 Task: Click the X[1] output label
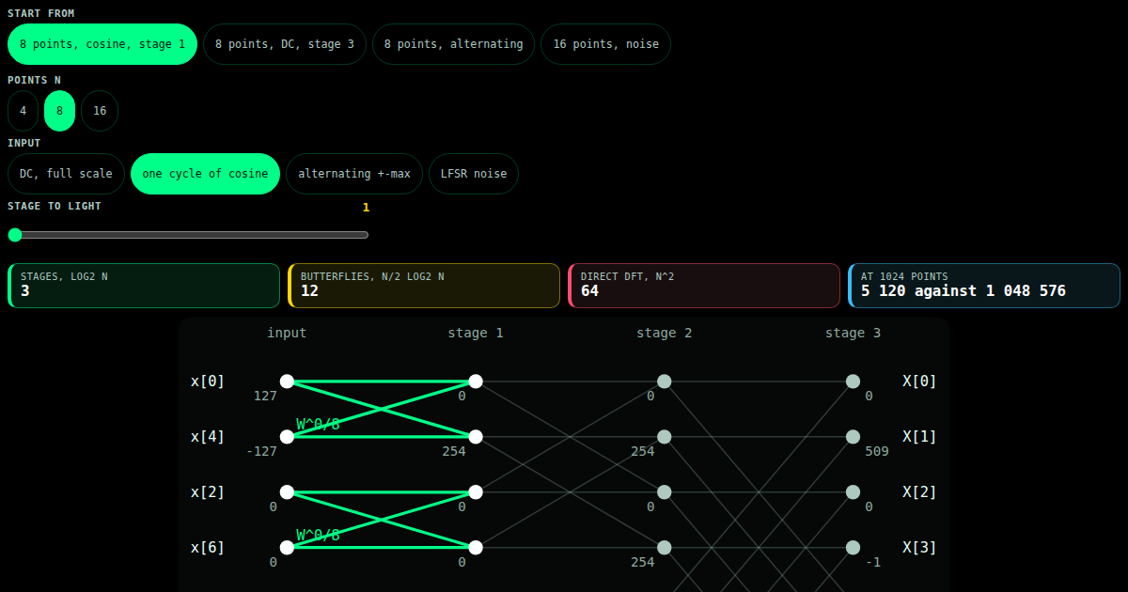tap(919, 436)
